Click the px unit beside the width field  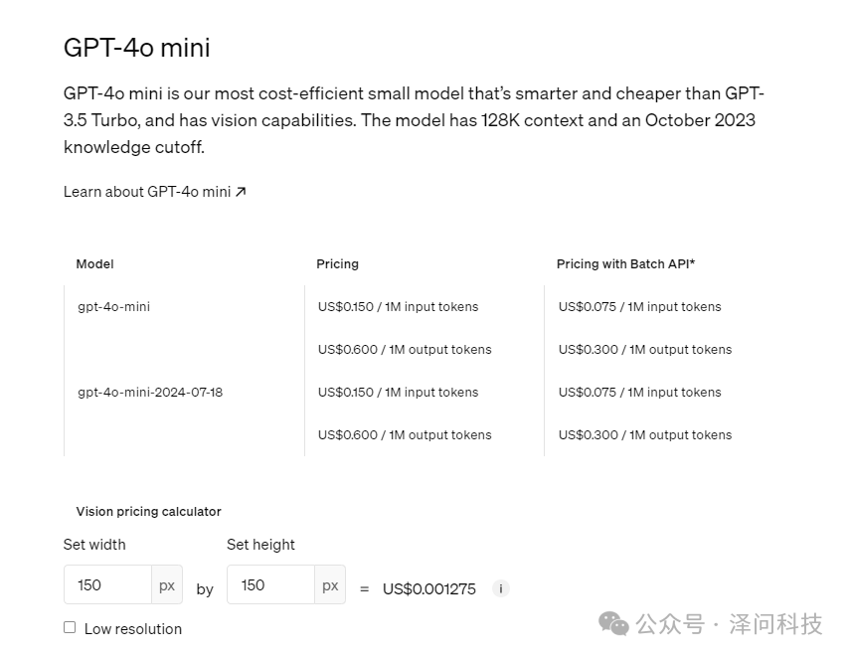pos(167,585)
